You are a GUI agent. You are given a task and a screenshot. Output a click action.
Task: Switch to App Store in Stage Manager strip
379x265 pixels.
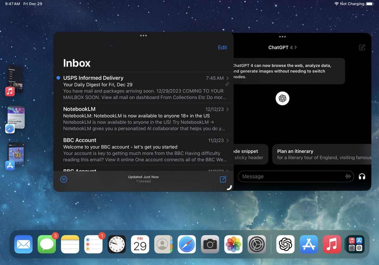click(x=15, y=156)
